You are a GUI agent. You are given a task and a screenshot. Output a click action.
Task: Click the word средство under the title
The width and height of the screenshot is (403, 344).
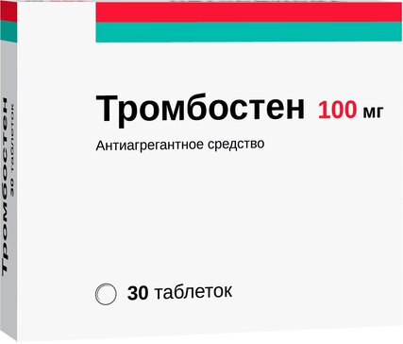[236, 145]
